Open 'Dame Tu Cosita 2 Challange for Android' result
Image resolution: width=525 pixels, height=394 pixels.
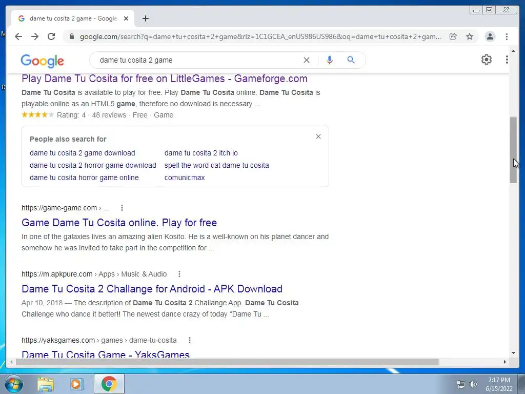click(x=152, y=289)
